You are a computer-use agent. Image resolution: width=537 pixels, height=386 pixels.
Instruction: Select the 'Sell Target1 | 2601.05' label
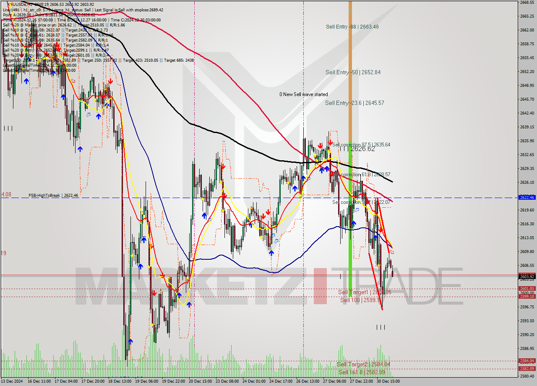[x=364, y=292]
